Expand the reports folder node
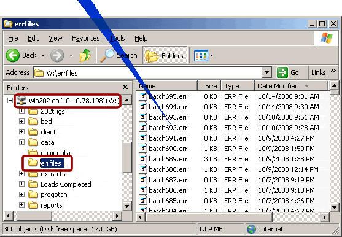This screenshot has height=237, width=342. pyautogui.click(x=21, y=205)
